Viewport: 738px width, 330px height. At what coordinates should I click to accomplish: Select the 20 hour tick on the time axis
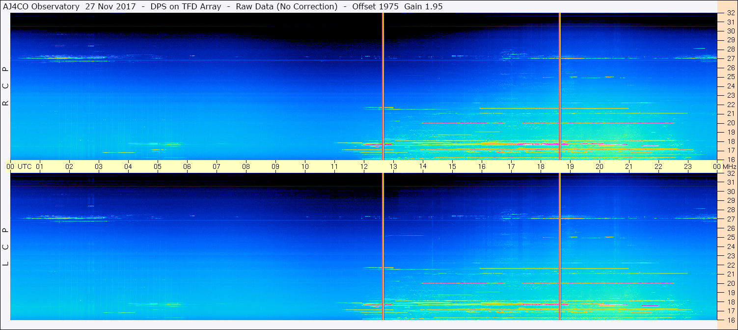(600, 166)
